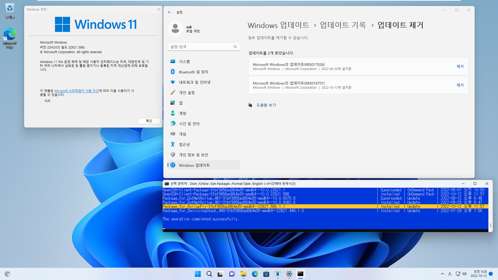Open 네트워크 및 인터넷 settings category
The width and height of the screenshot is (498, 280).
coord(204,82)
